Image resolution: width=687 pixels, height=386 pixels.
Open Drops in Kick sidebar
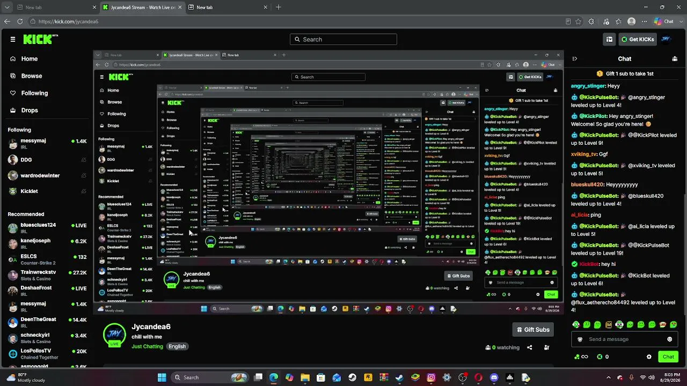[30, 110]
